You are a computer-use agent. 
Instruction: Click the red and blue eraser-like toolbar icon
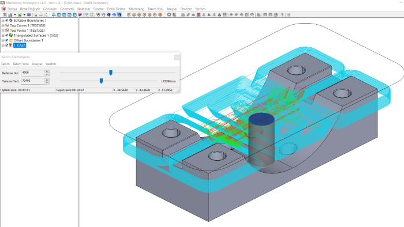click(x=80, y=15)
